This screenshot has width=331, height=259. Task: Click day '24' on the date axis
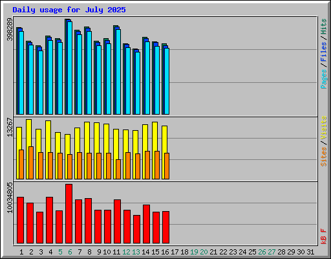242,252
